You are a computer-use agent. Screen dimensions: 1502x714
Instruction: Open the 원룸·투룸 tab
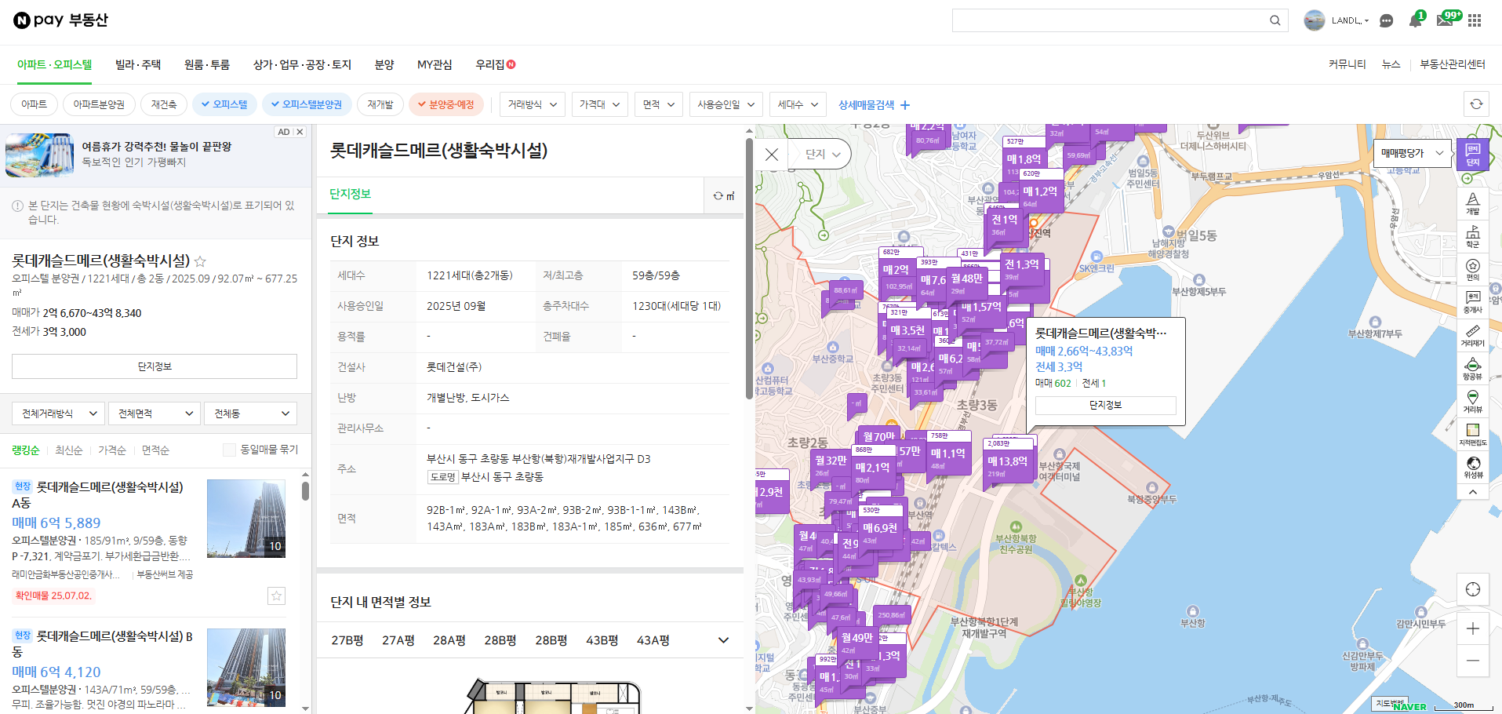(x=207, y=64)
